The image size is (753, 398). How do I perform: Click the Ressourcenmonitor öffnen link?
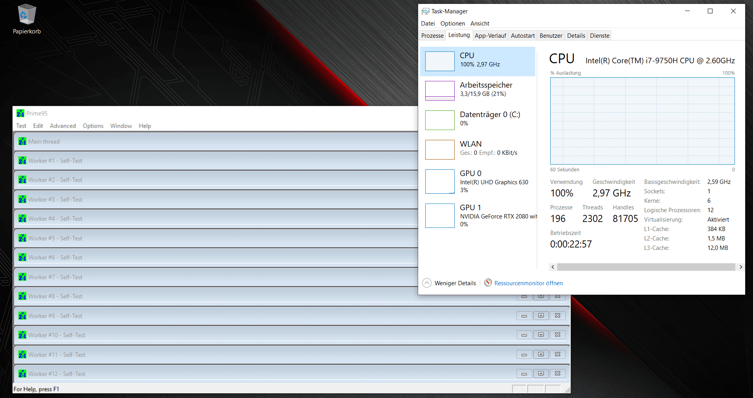(x=528, y=283)
